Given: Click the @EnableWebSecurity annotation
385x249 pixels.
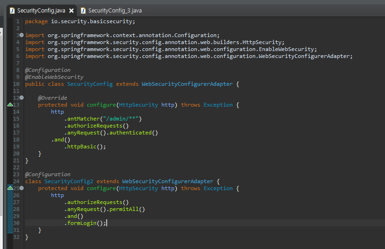Looking at the screenshot, I should 54,77.
